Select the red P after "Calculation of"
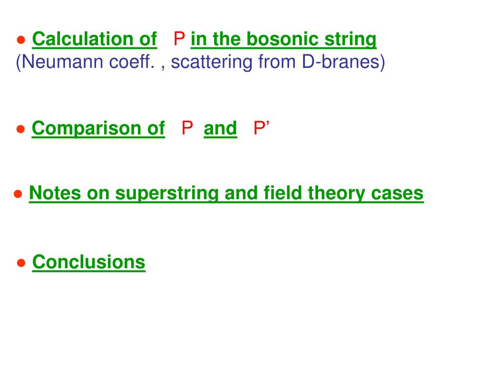This screenshot has width=487, height=365. coord(179,39)
